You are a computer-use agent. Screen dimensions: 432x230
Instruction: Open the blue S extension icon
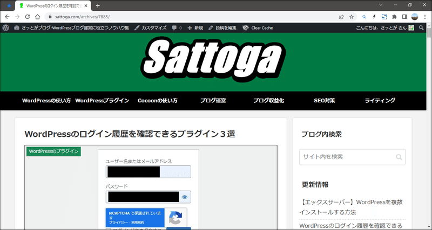384,17
